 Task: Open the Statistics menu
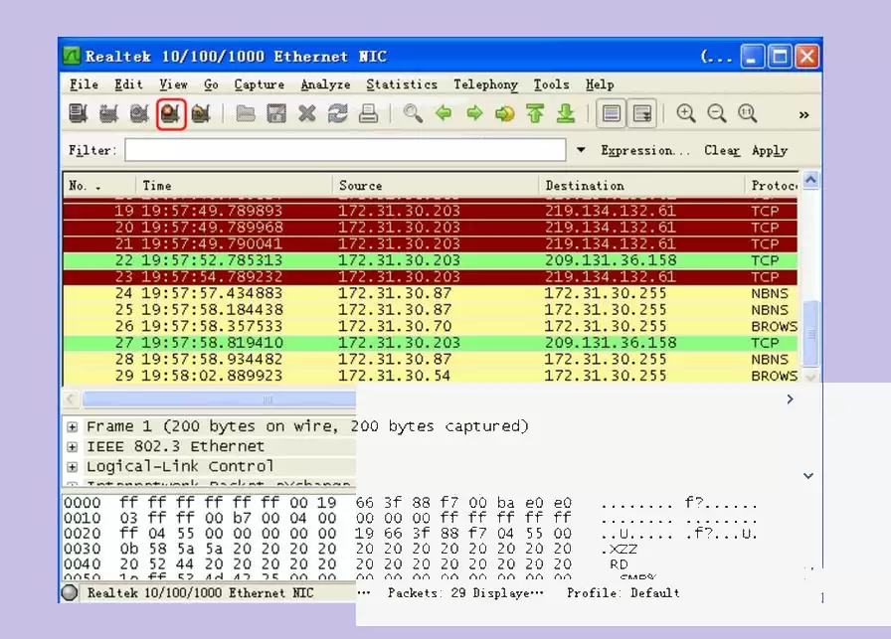(402, 84)
